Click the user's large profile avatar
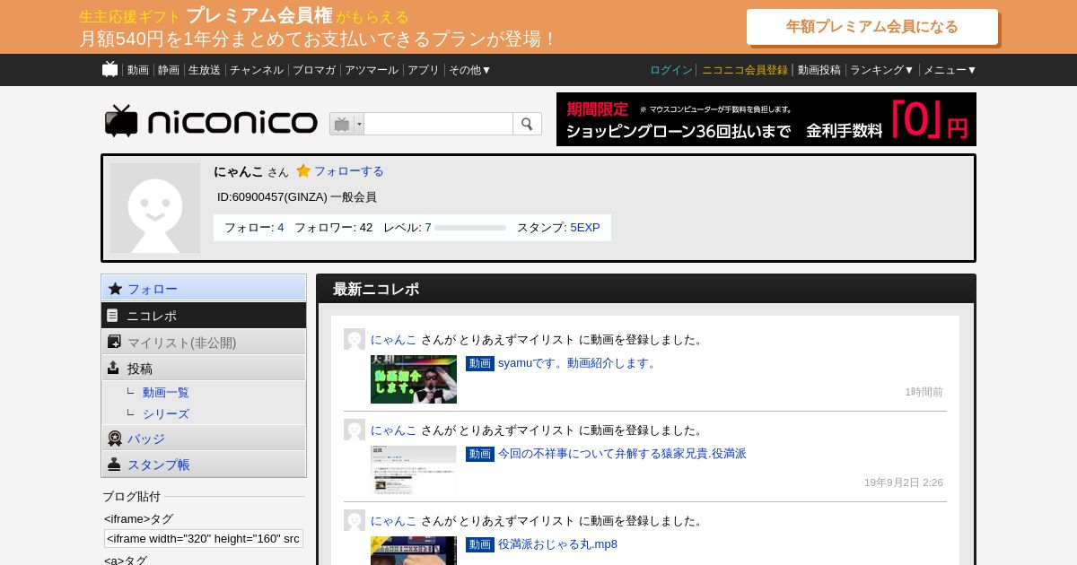Viewport: 1077px width, 565px height. 155,208
